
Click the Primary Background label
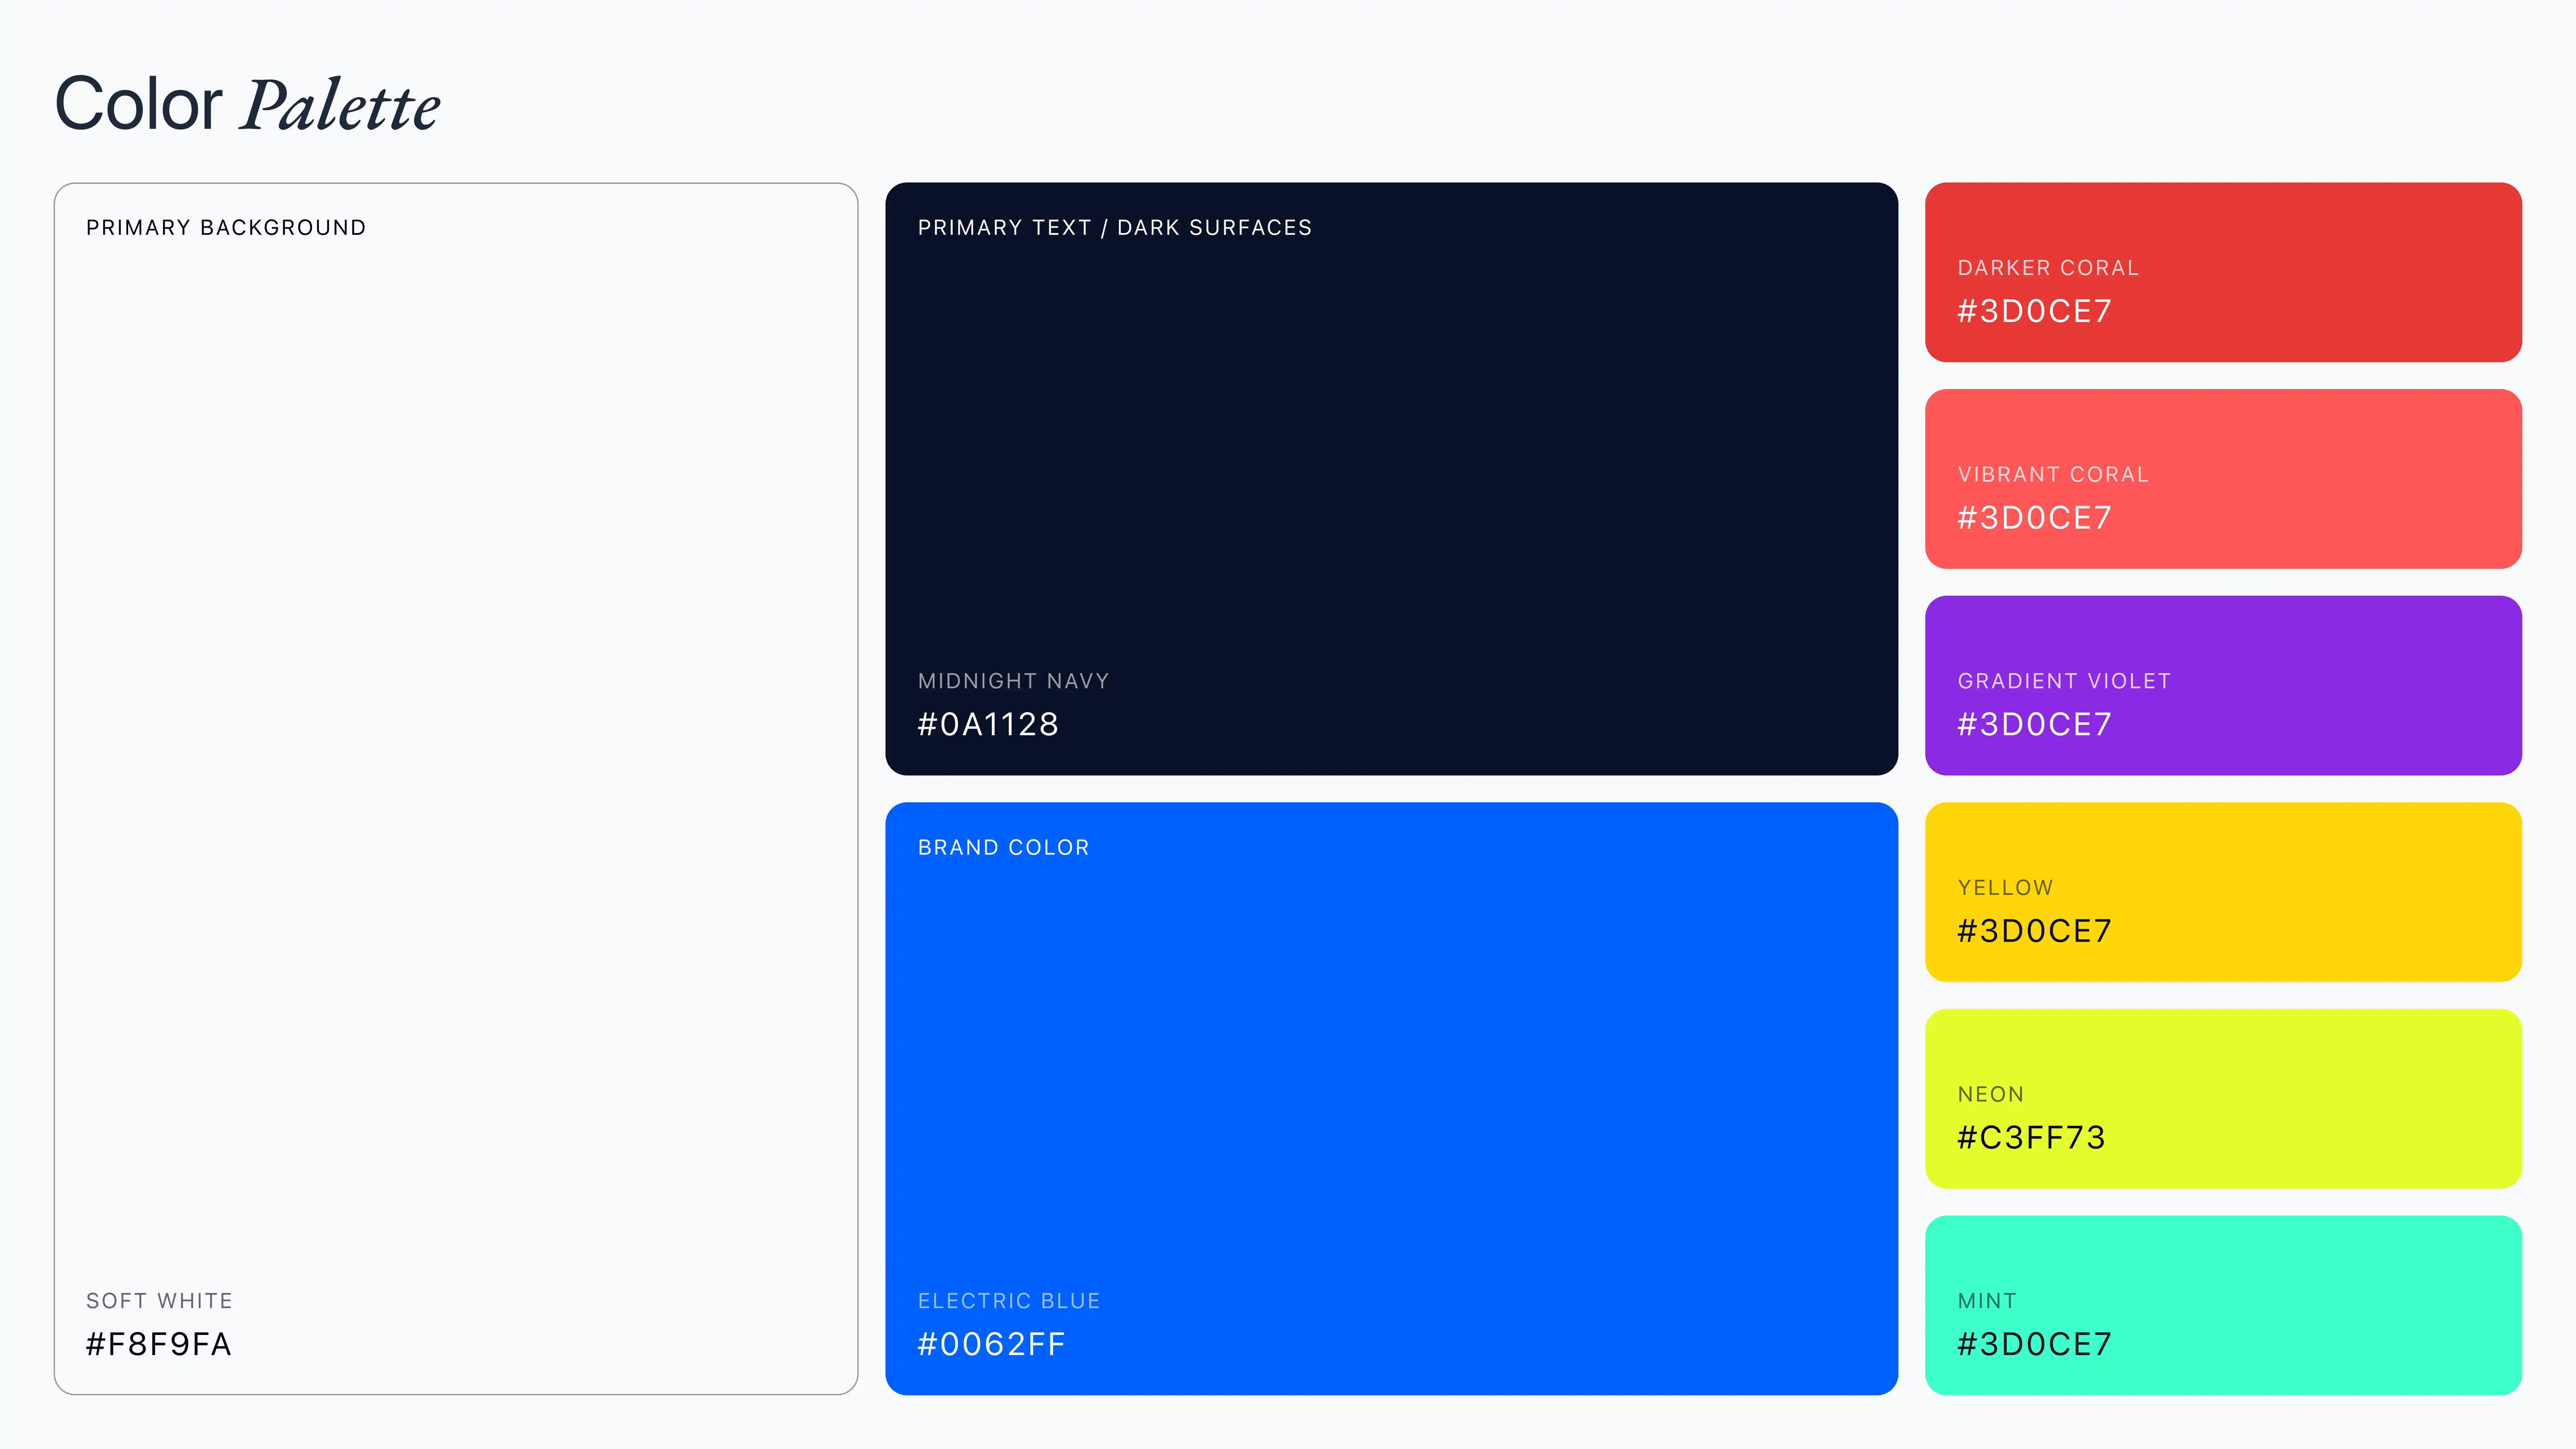226,228
